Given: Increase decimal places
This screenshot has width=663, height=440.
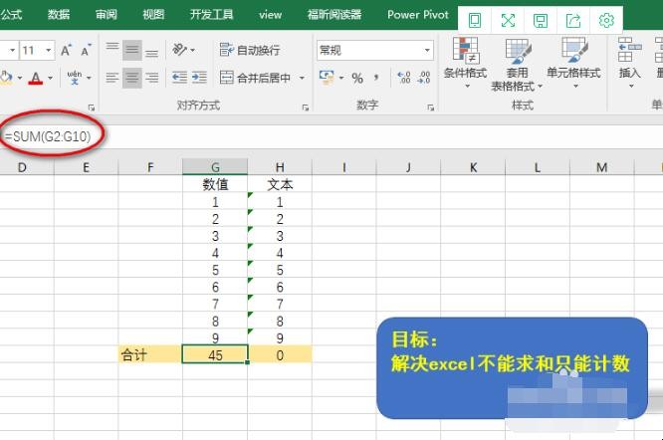Looking at the screenshot, I should [404, 78].
